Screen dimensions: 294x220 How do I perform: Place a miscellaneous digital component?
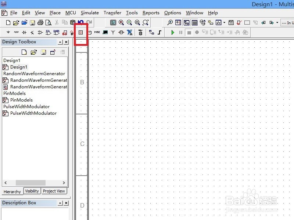(65, 33)
